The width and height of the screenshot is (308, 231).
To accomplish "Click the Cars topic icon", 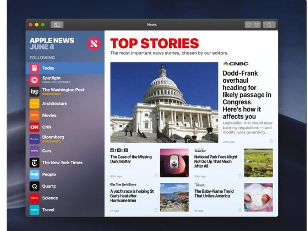I will (34, 151).
